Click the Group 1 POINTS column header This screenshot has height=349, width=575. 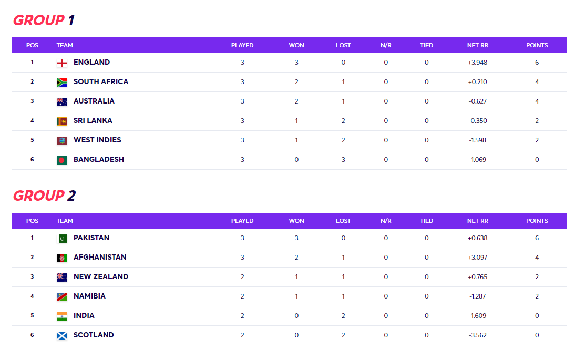(537, 45)
